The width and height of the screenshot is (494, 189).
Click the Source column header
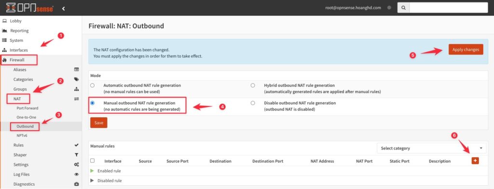[145, 161]
